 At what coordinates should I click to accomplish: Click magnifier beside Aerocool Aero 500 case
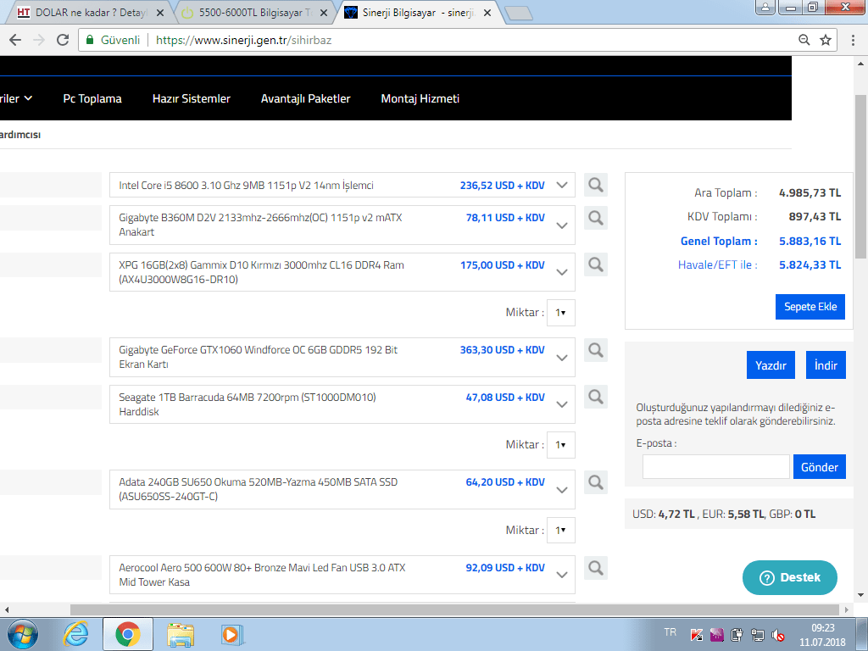point(596,567)
